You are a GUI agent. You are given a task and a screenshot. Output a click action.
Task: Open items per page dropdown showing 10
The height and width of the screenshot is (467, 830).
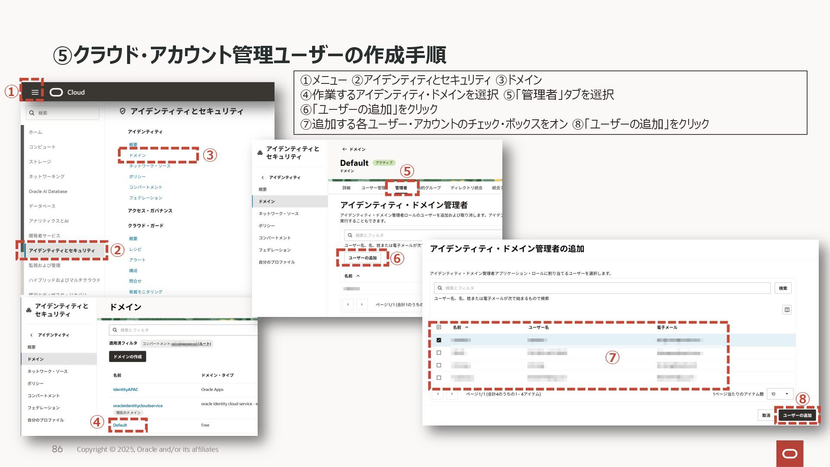click(x=780, y=394)
